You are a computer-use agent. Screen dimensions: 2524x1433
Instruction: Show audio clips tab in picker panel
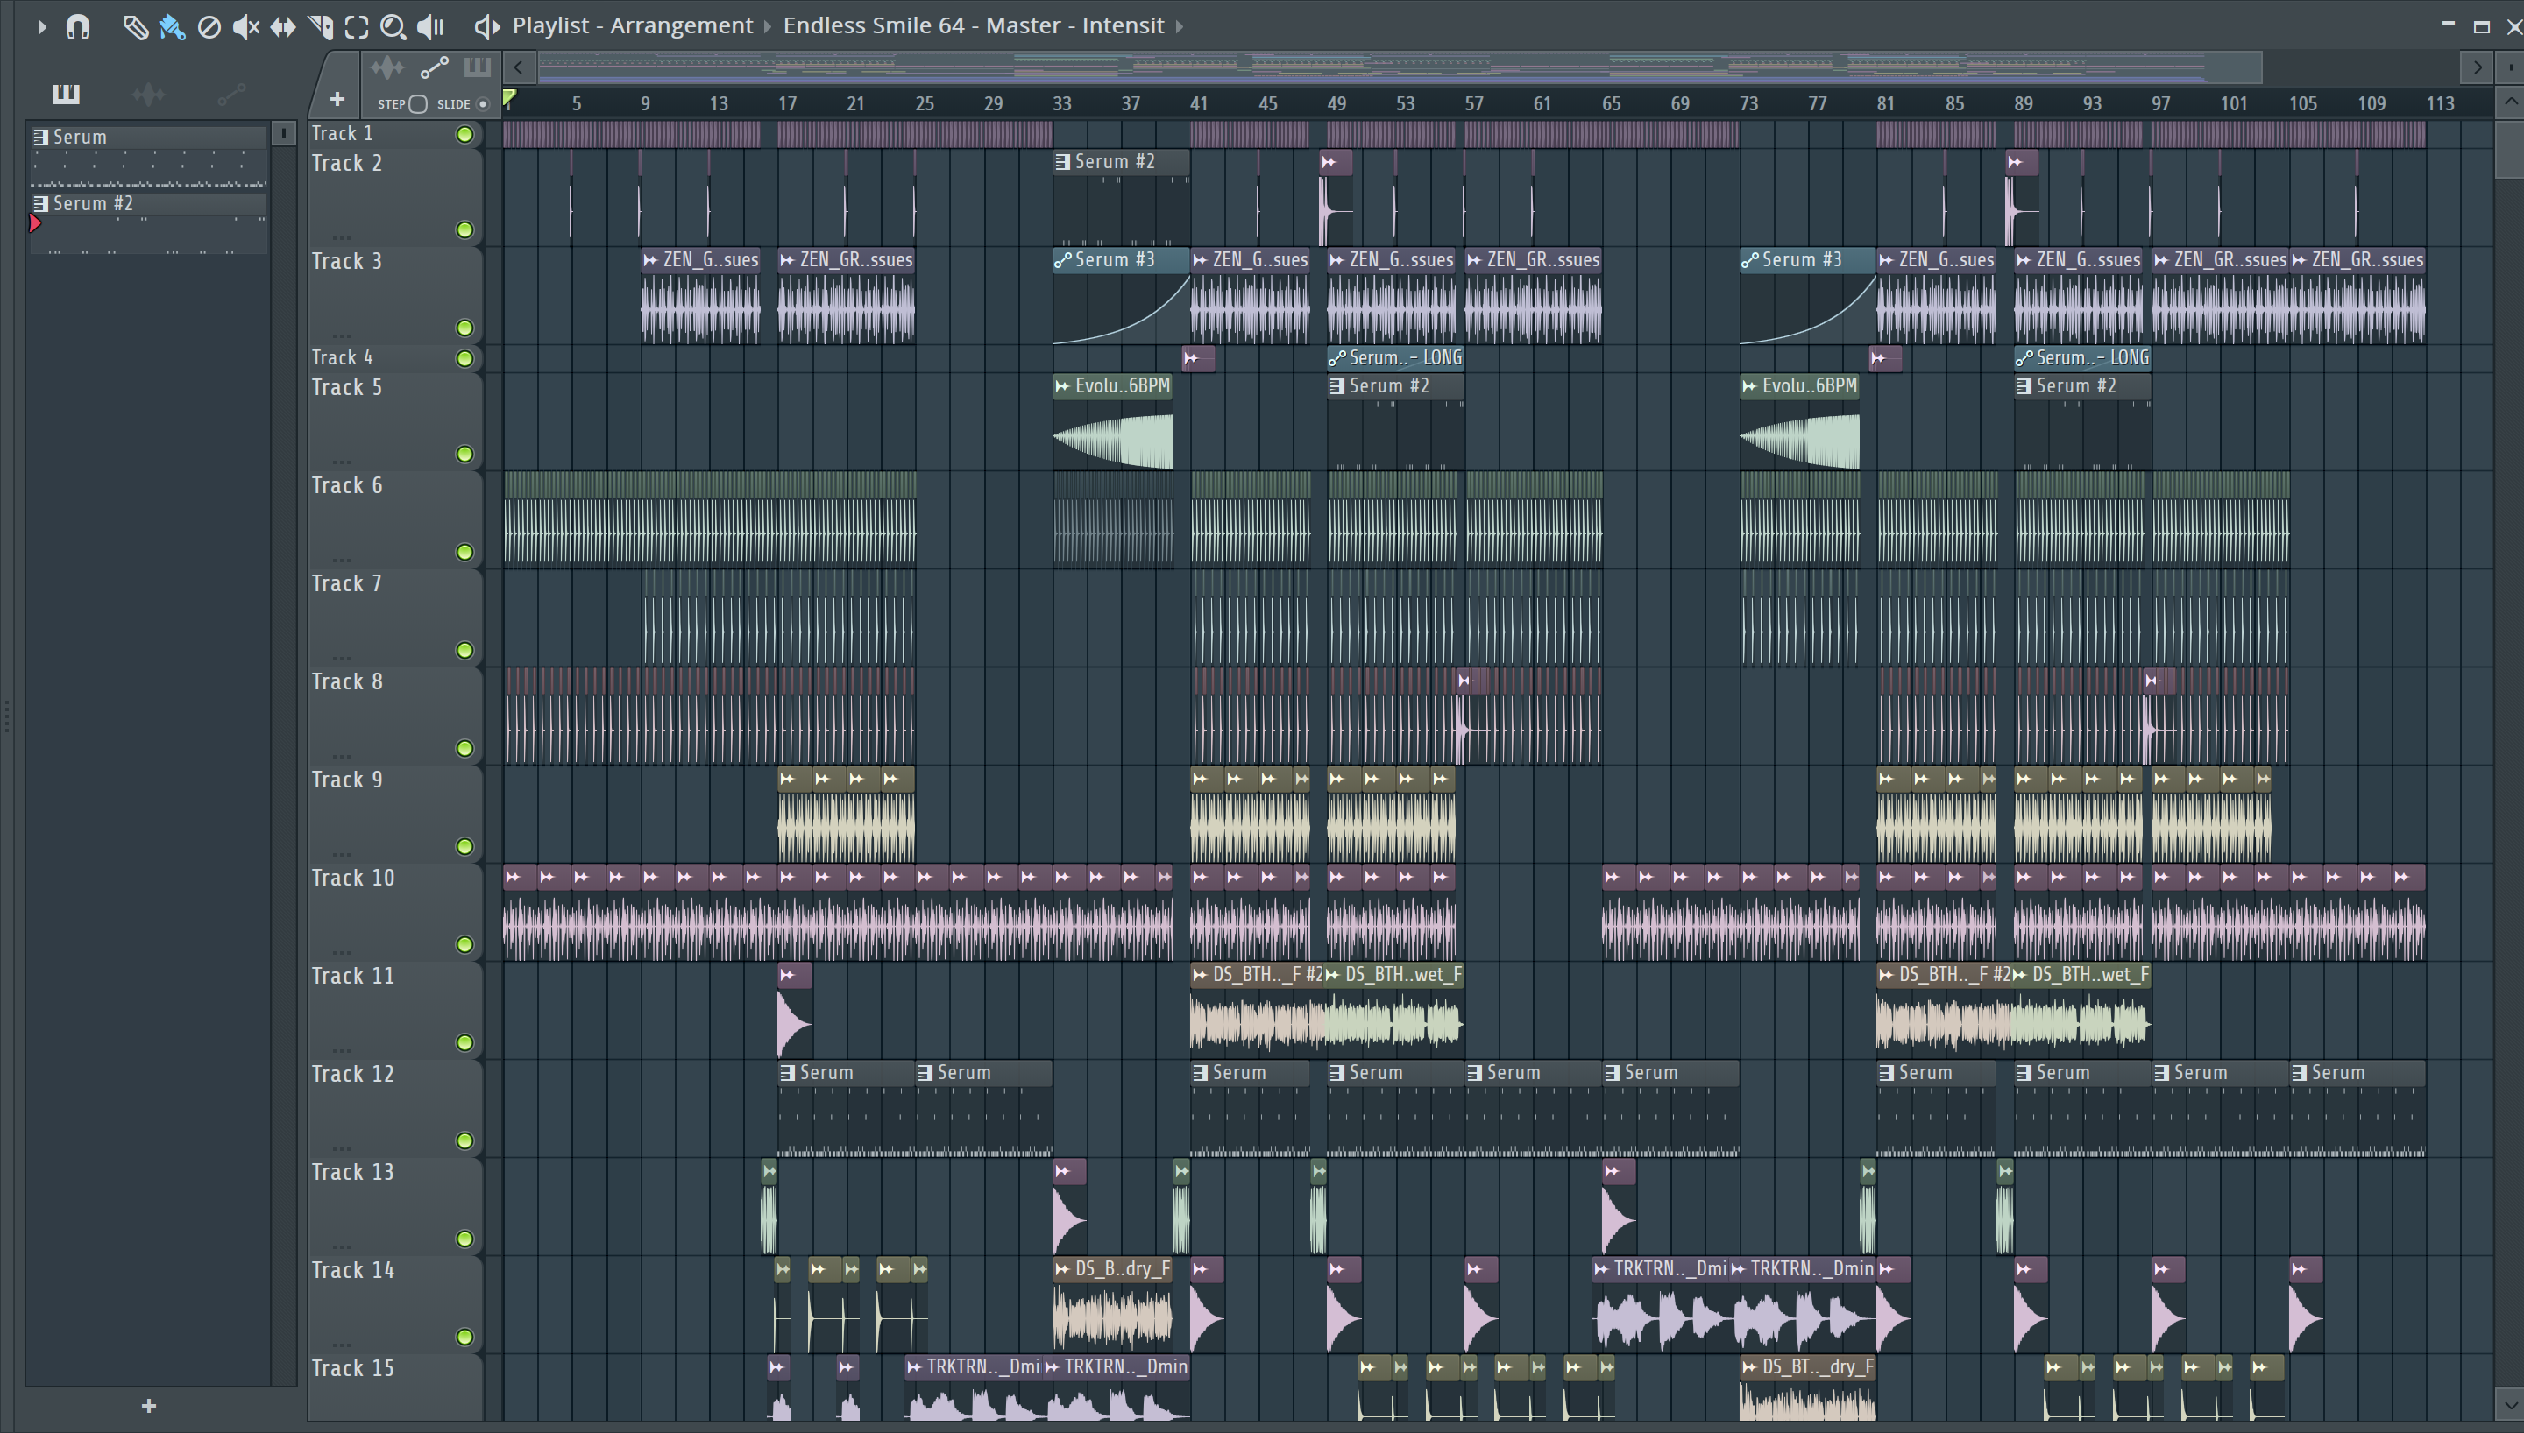click(x=149, y=94)
